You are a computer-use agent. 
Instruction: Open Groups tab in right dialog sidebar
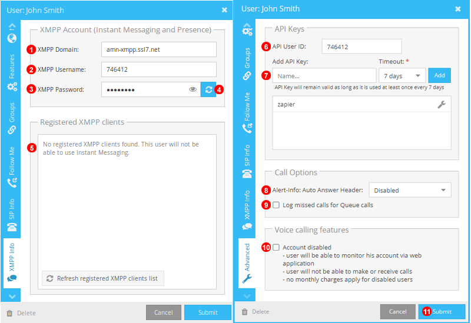tap(247, 64)
